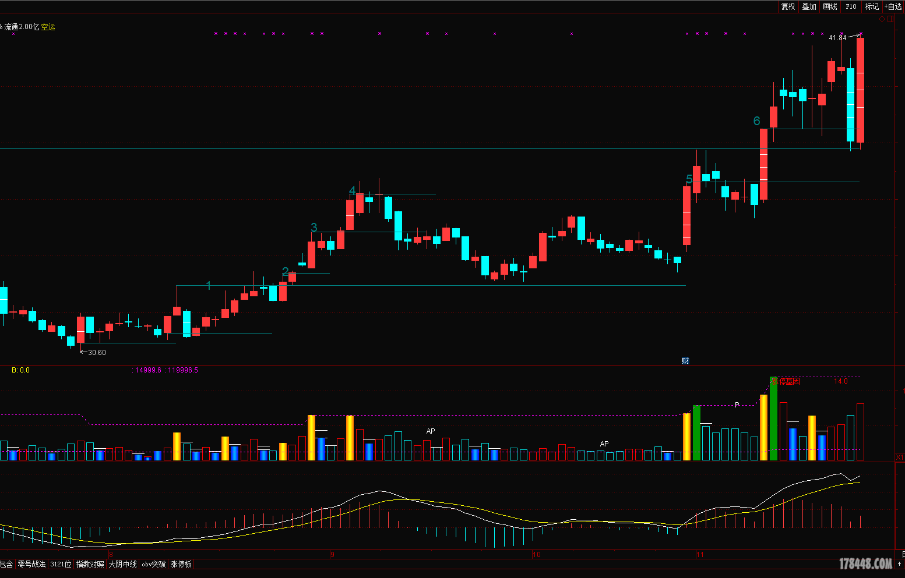Click the P marker in volume panel

737,405
